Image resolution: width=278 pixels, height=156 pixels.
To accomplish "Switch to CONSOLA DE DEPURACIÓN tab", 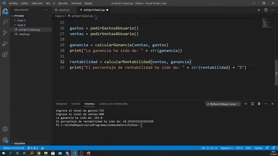I will (x=113, y=104).
